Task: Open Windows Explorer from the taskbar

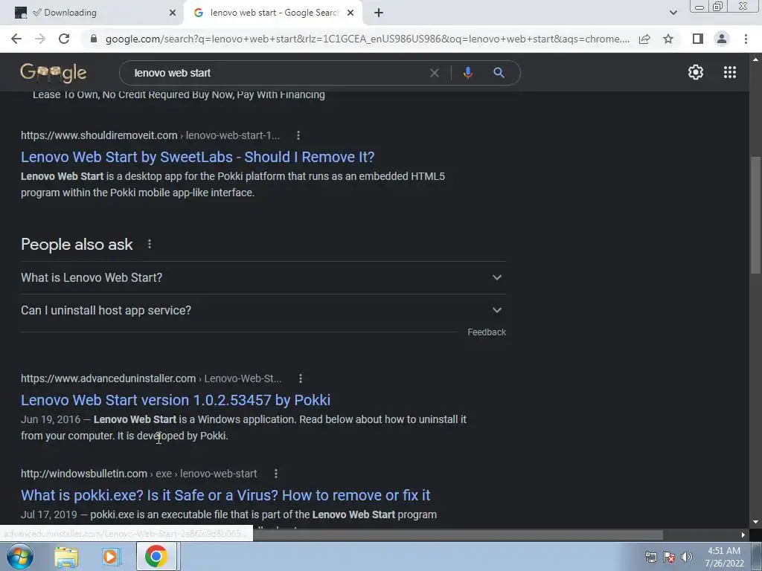Action: coord(65,556)
